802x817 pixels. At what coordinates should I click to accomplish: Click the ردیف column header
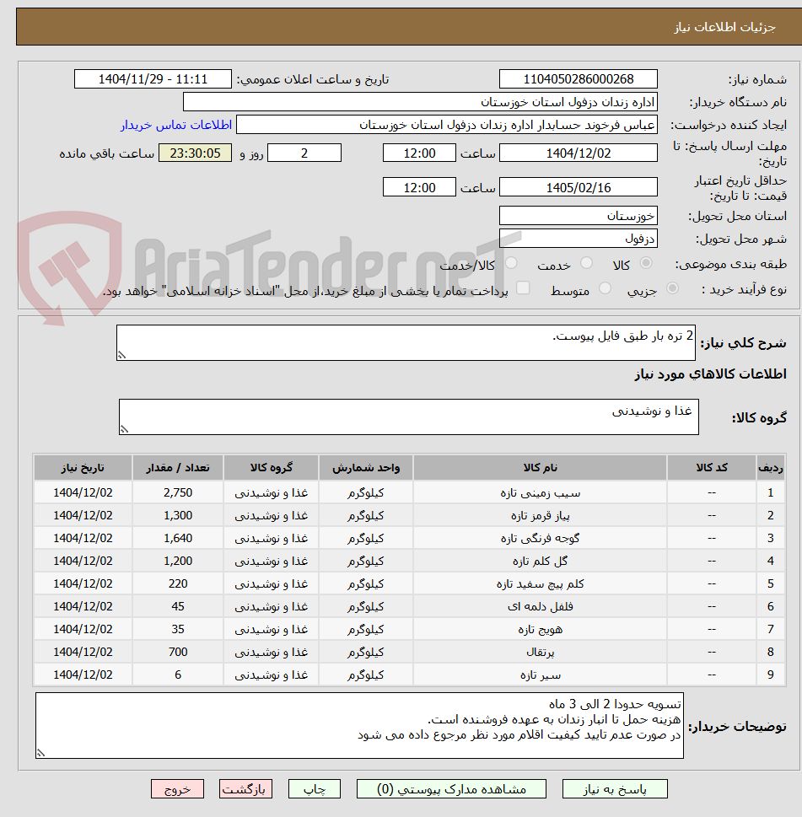point(770,468)
